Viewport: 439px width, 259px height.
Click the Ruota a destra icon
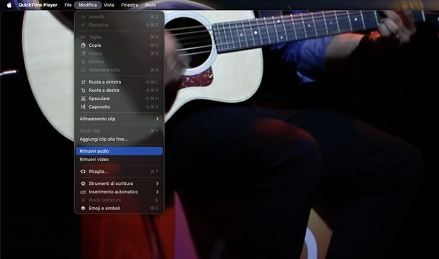pyautogui.click(x=83, y=90)
